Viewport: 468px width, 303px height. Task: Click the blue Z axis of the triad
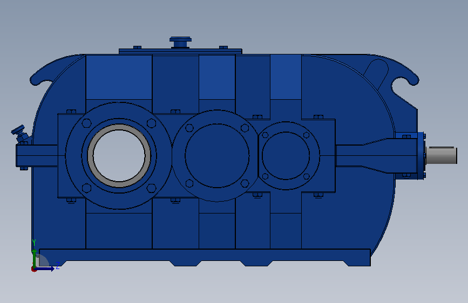click(x=45, y=268)
